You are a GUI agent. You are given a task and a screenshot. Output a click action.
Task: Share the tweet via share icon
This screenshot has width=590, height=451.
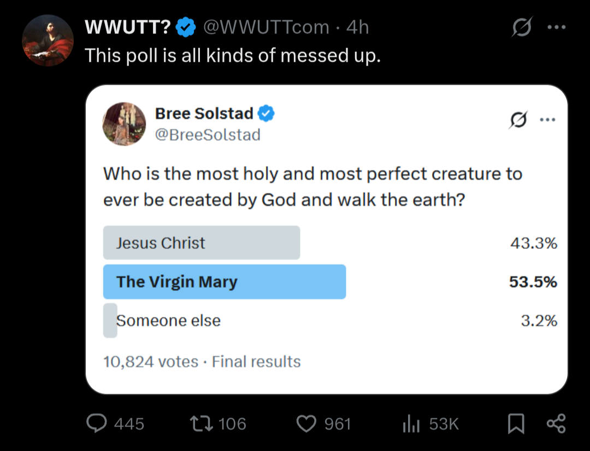(x=556, y=424)
